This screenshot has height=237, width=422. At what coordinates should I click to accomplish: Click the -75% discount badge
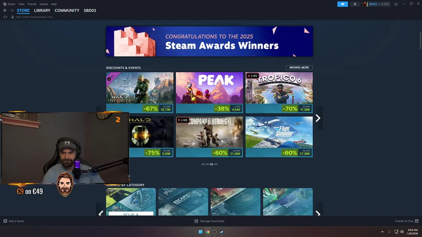coord(152,153)
